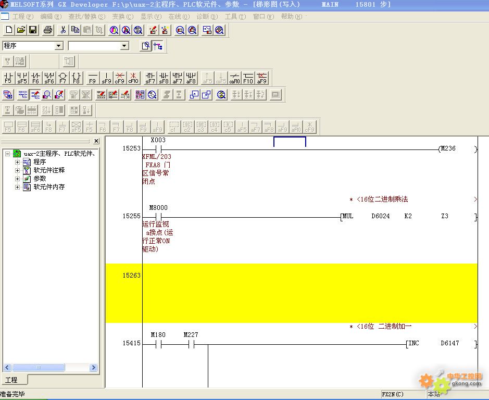Print using the printer toolbar icon
The image size is (489, 400).
pos(48,30)
